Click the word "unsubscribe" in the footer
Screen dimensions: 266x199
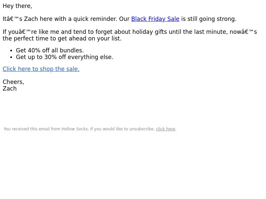pyautogui.click(x=142, y=129)
